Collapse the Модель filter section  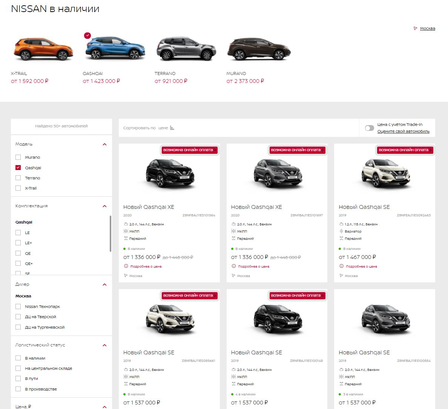(104, 144)
